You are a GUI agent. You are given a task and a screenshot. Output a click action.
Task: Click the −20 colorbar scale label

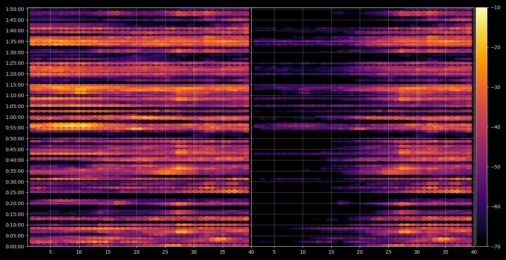click(495, 47)
